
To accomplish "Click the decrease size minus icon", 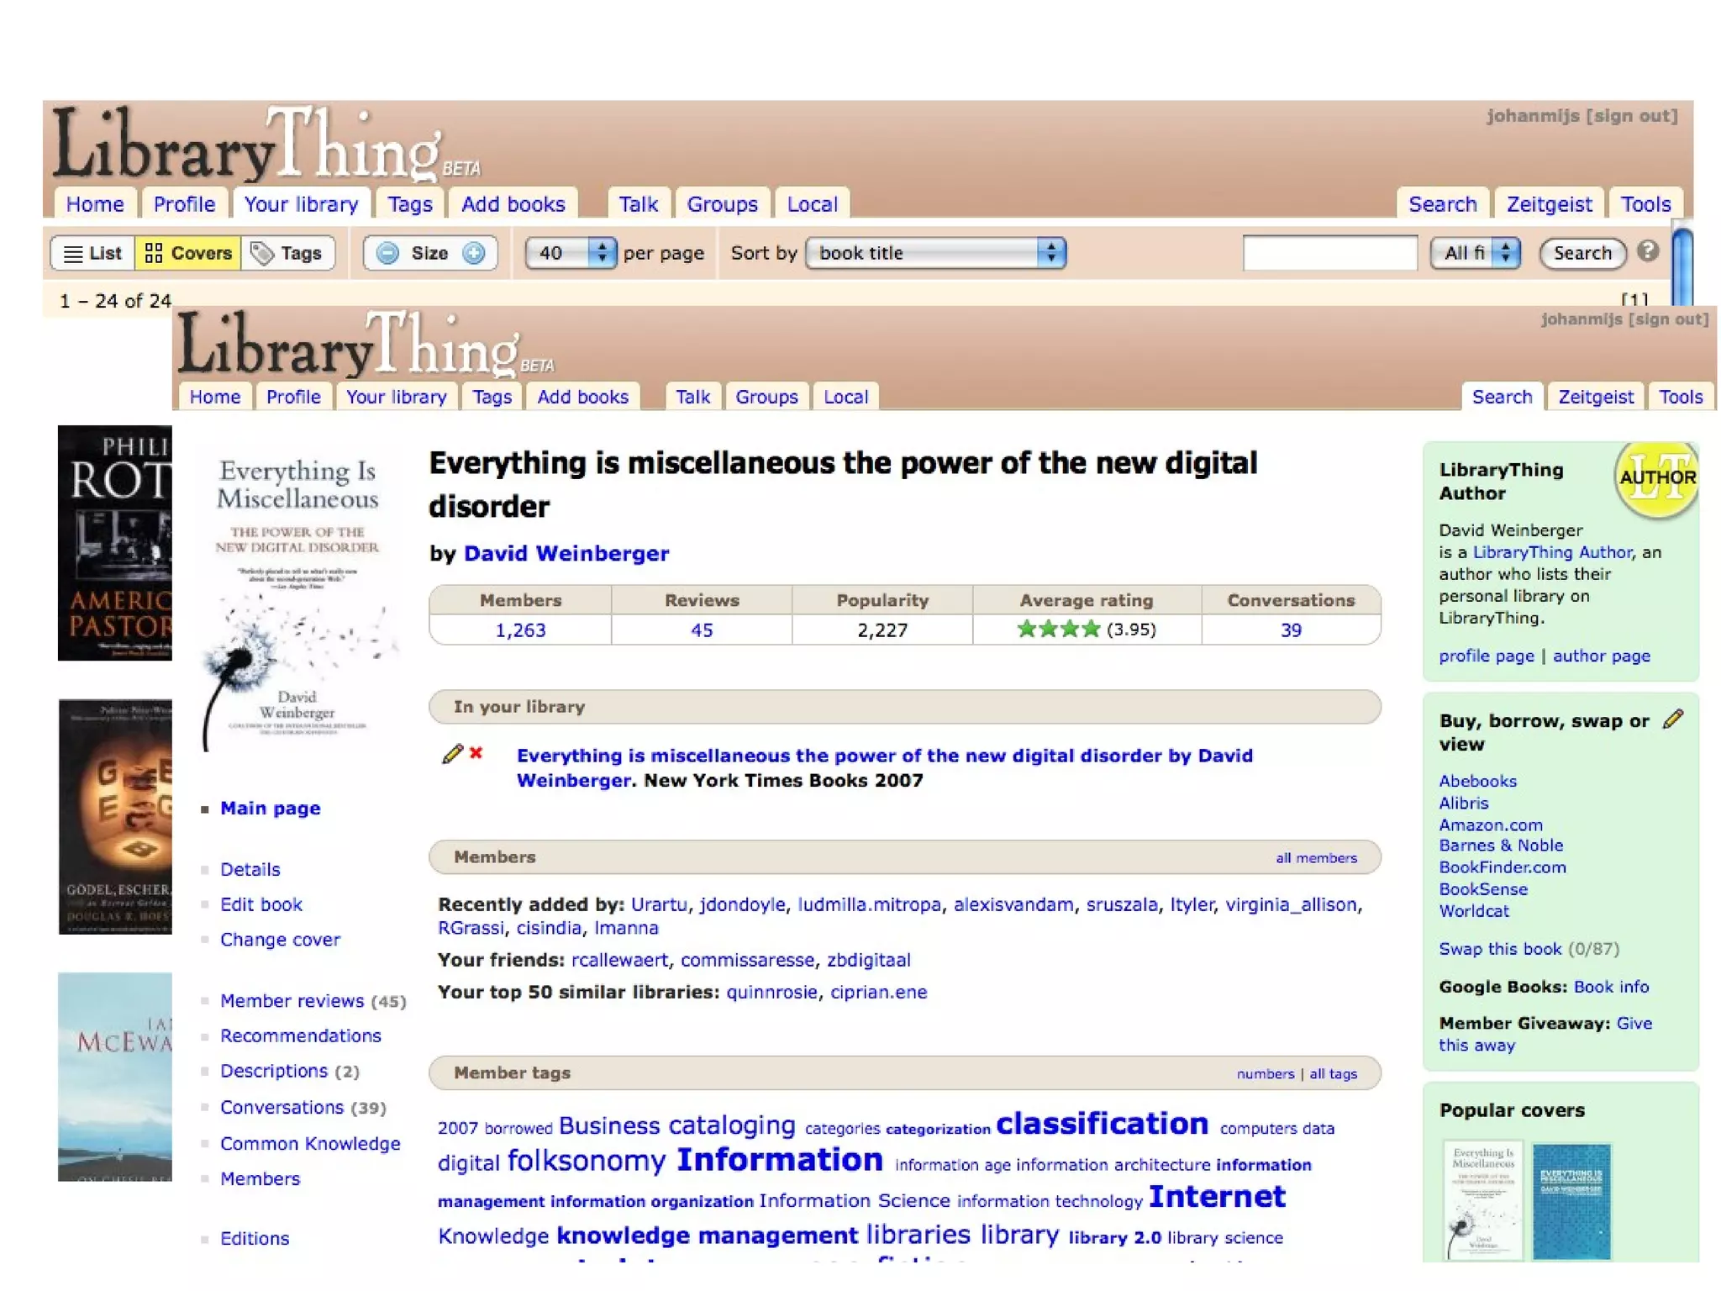I will (x=387, y=253).
